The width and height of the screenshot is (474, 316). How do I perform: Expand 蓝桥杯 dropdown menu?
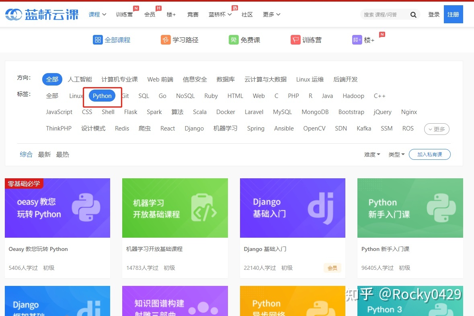(220, 14)
